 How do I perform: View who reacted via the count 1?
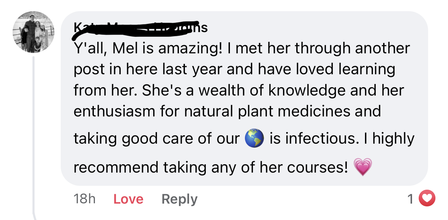coord(410,199)
